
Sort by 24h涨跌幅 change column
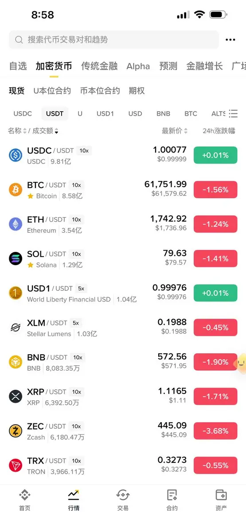point(219,131)
